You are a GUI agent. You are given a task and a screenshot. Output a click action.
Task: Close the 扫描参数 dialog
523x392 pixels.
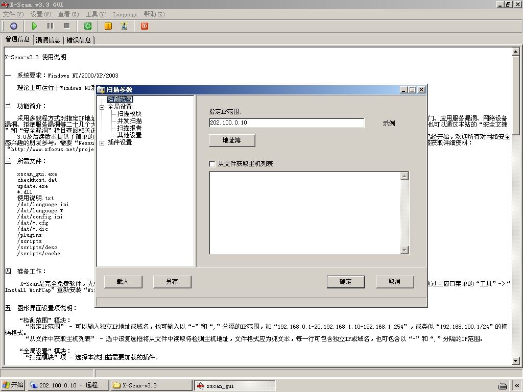pos(421,90)
